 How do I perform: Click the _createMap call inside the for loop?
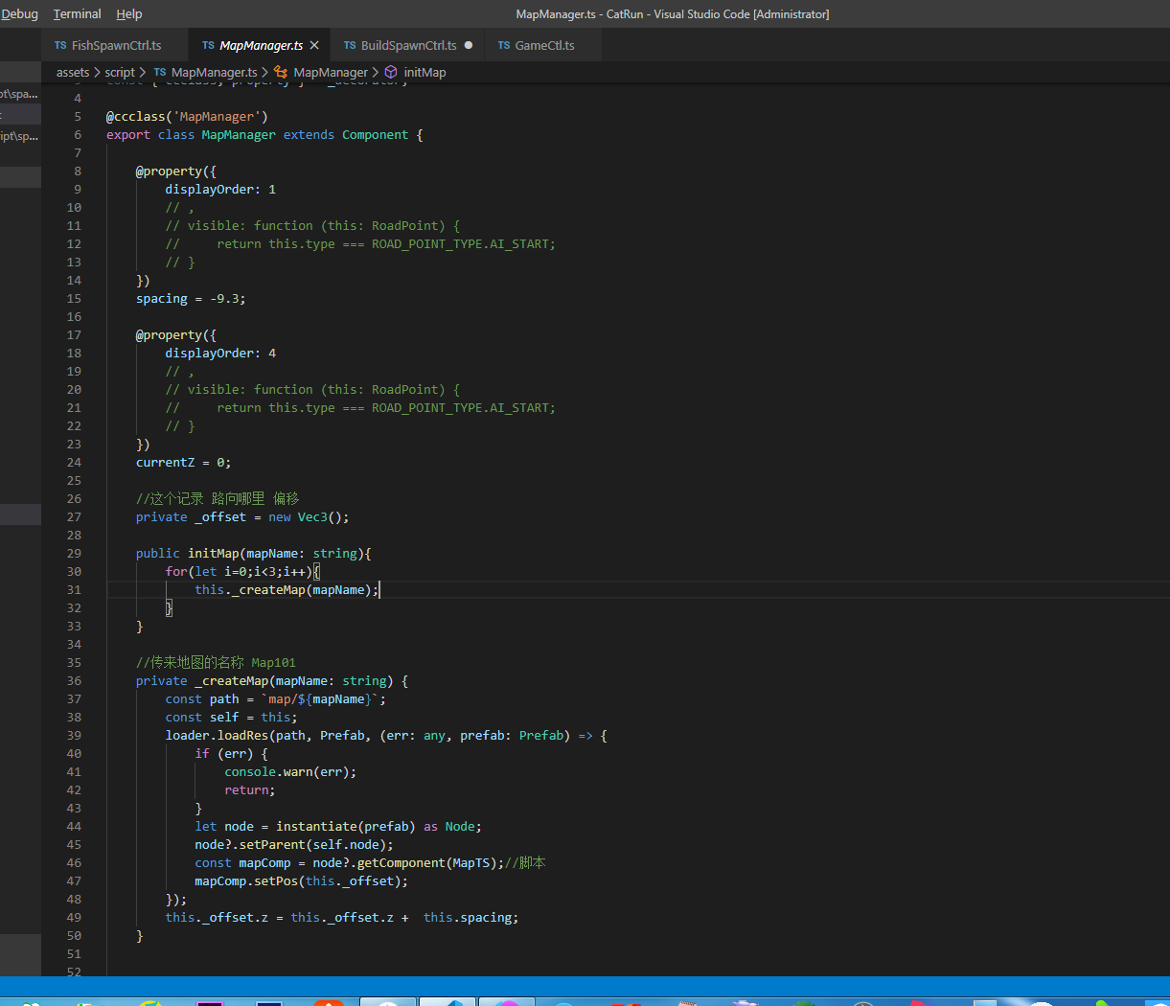click(268, 590)
